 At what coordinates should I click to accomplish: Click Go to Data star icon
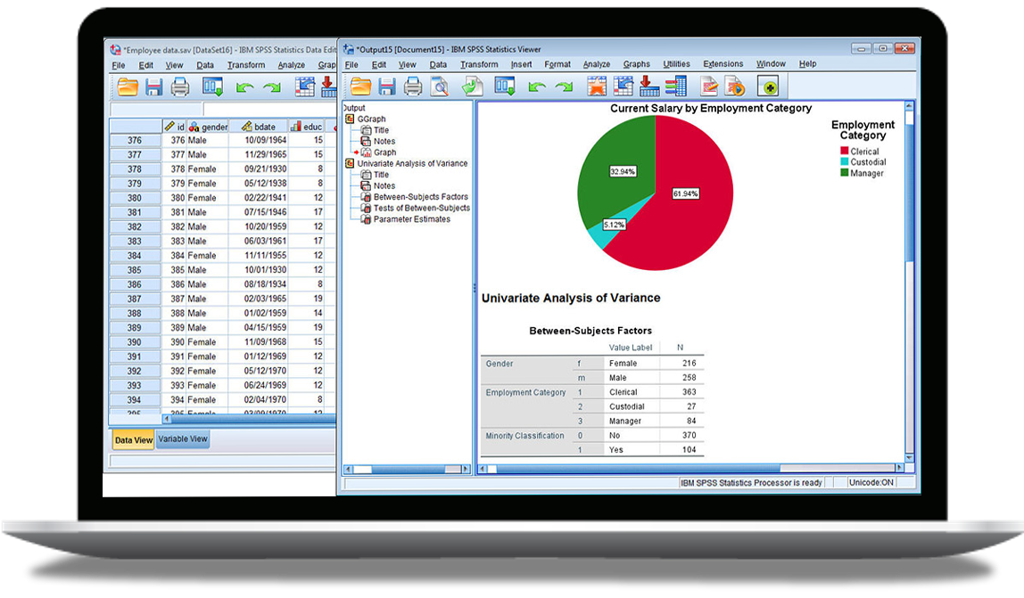[597, 86]
